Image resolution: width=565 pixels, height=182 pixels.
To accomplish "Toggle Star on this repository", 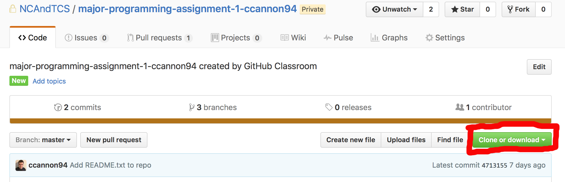I will [462, 9].
